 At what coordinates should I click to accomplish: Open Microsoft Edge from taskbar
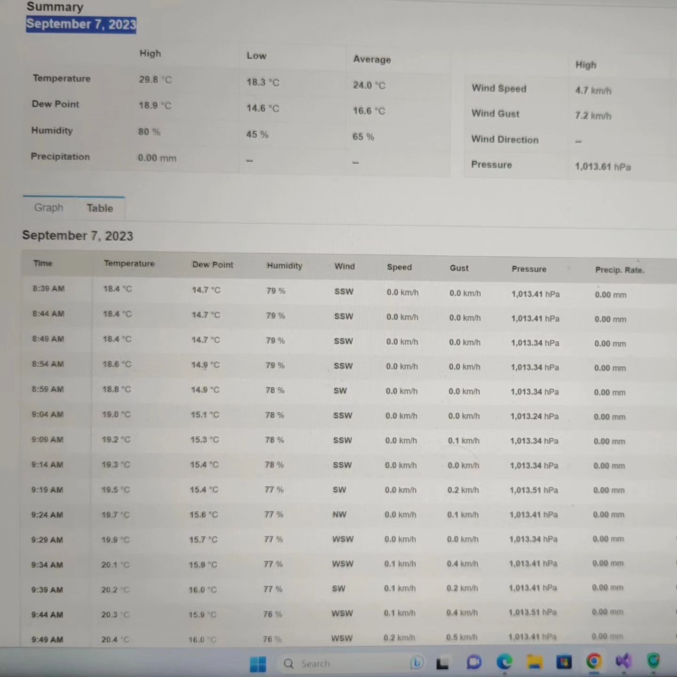[x=504, y=662]
